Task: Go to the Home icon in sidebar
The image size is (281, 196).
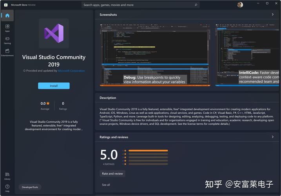Action: (x=7, y=16)
